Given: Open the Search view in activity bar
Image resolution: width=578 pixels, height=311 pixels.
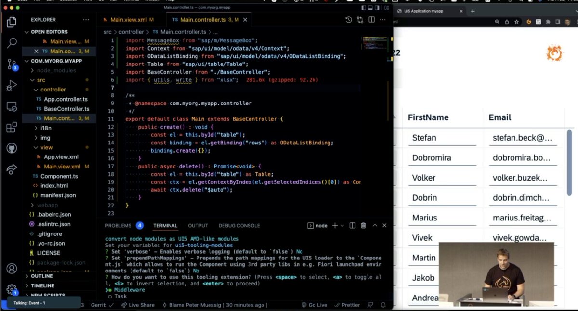Looking at the screenshot, I should 12,43.
